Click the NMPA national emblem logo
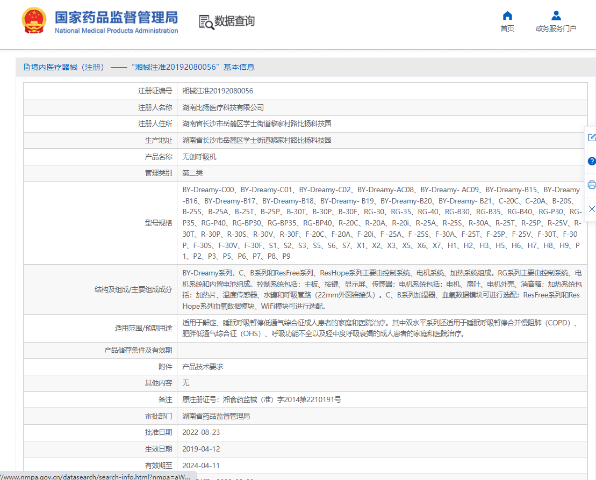 tap(34, 20)
